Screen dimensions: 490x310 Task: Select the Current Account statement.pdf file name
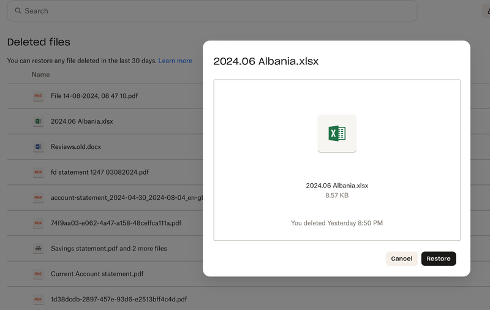(x=97, y=274)
